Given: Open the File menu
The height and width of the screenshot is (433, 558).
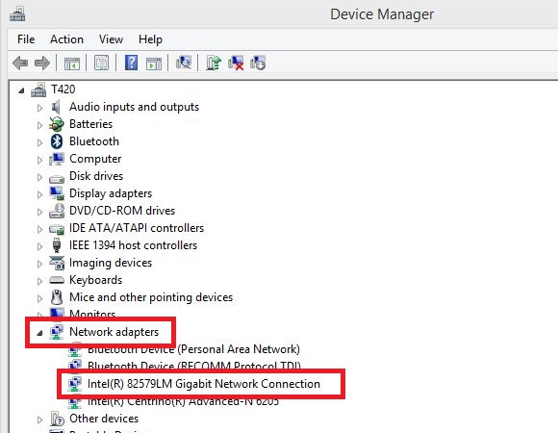Looking at the screenshot, I should coord(26,39).
